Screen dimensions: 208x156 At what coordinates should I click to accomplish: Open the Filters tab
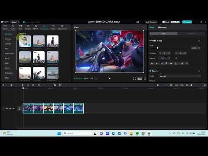click(53, 27)
